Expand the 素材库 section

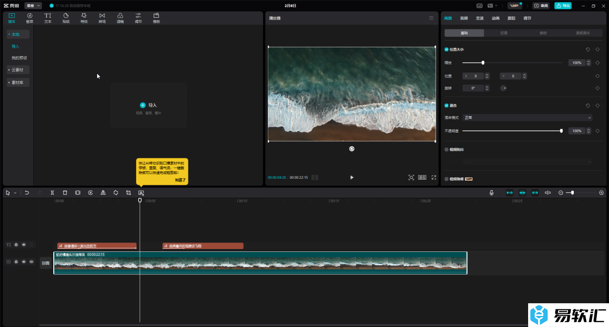point(18,82)
